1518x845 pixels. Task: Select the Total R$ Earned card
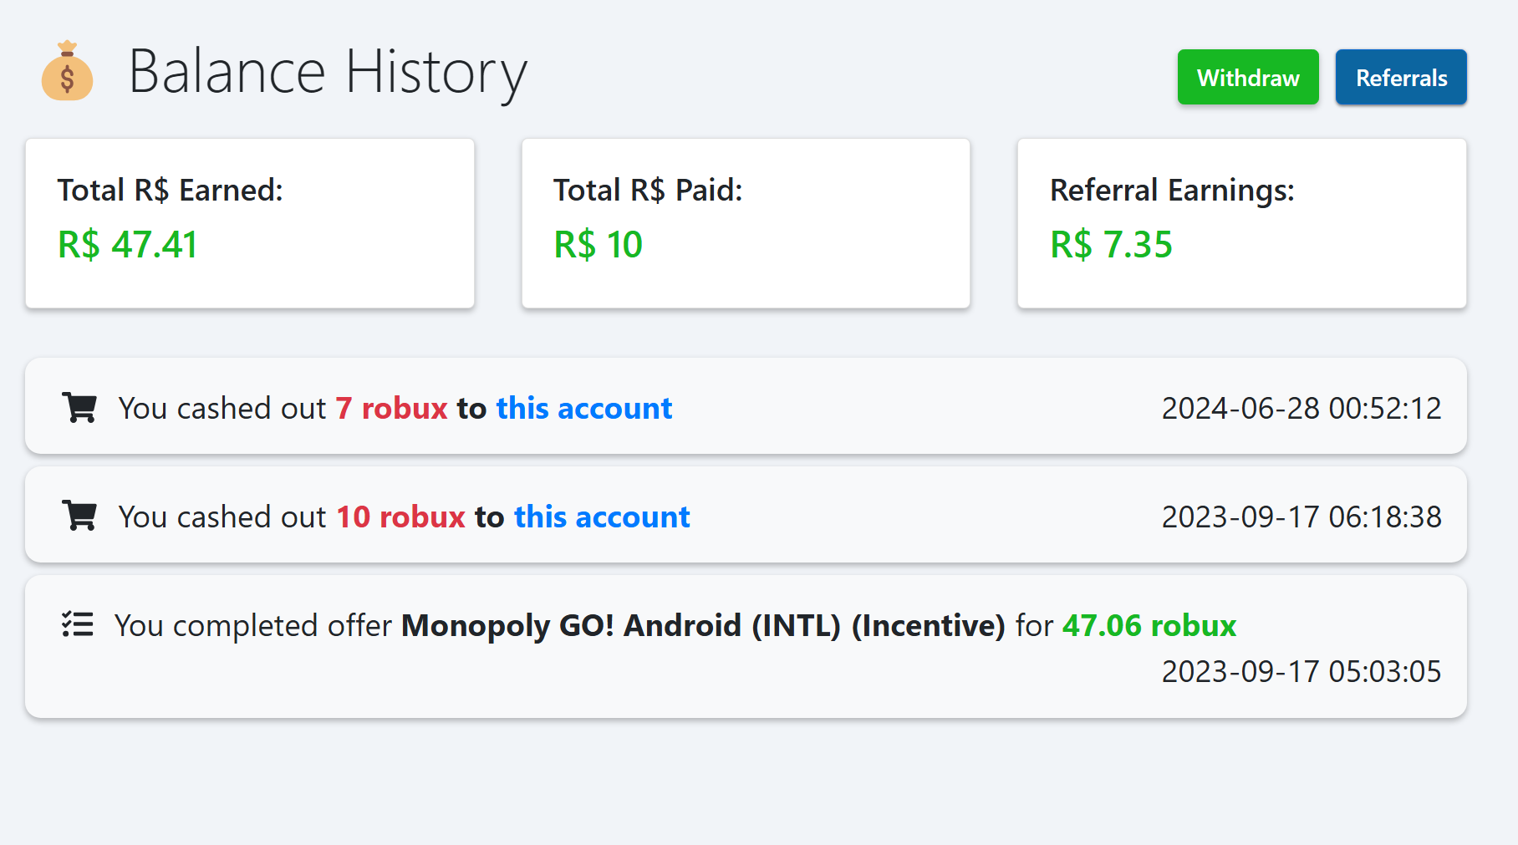(x=250, y=223)
